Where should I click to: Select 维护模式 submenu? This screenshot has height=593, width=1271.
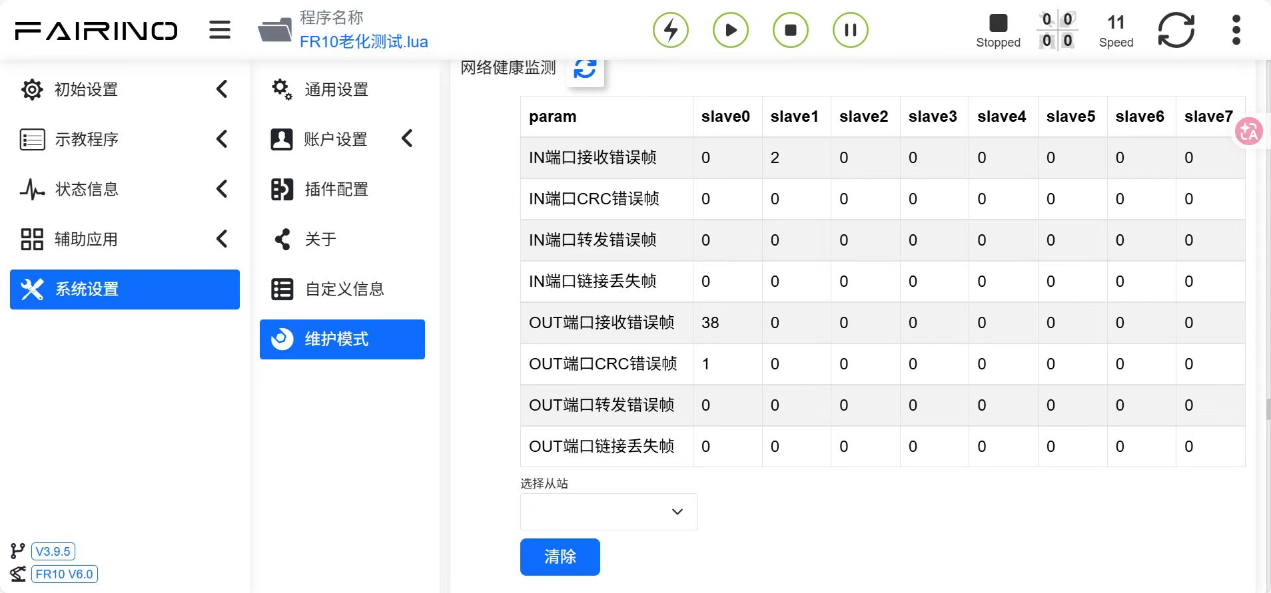(x=342, y=339)
